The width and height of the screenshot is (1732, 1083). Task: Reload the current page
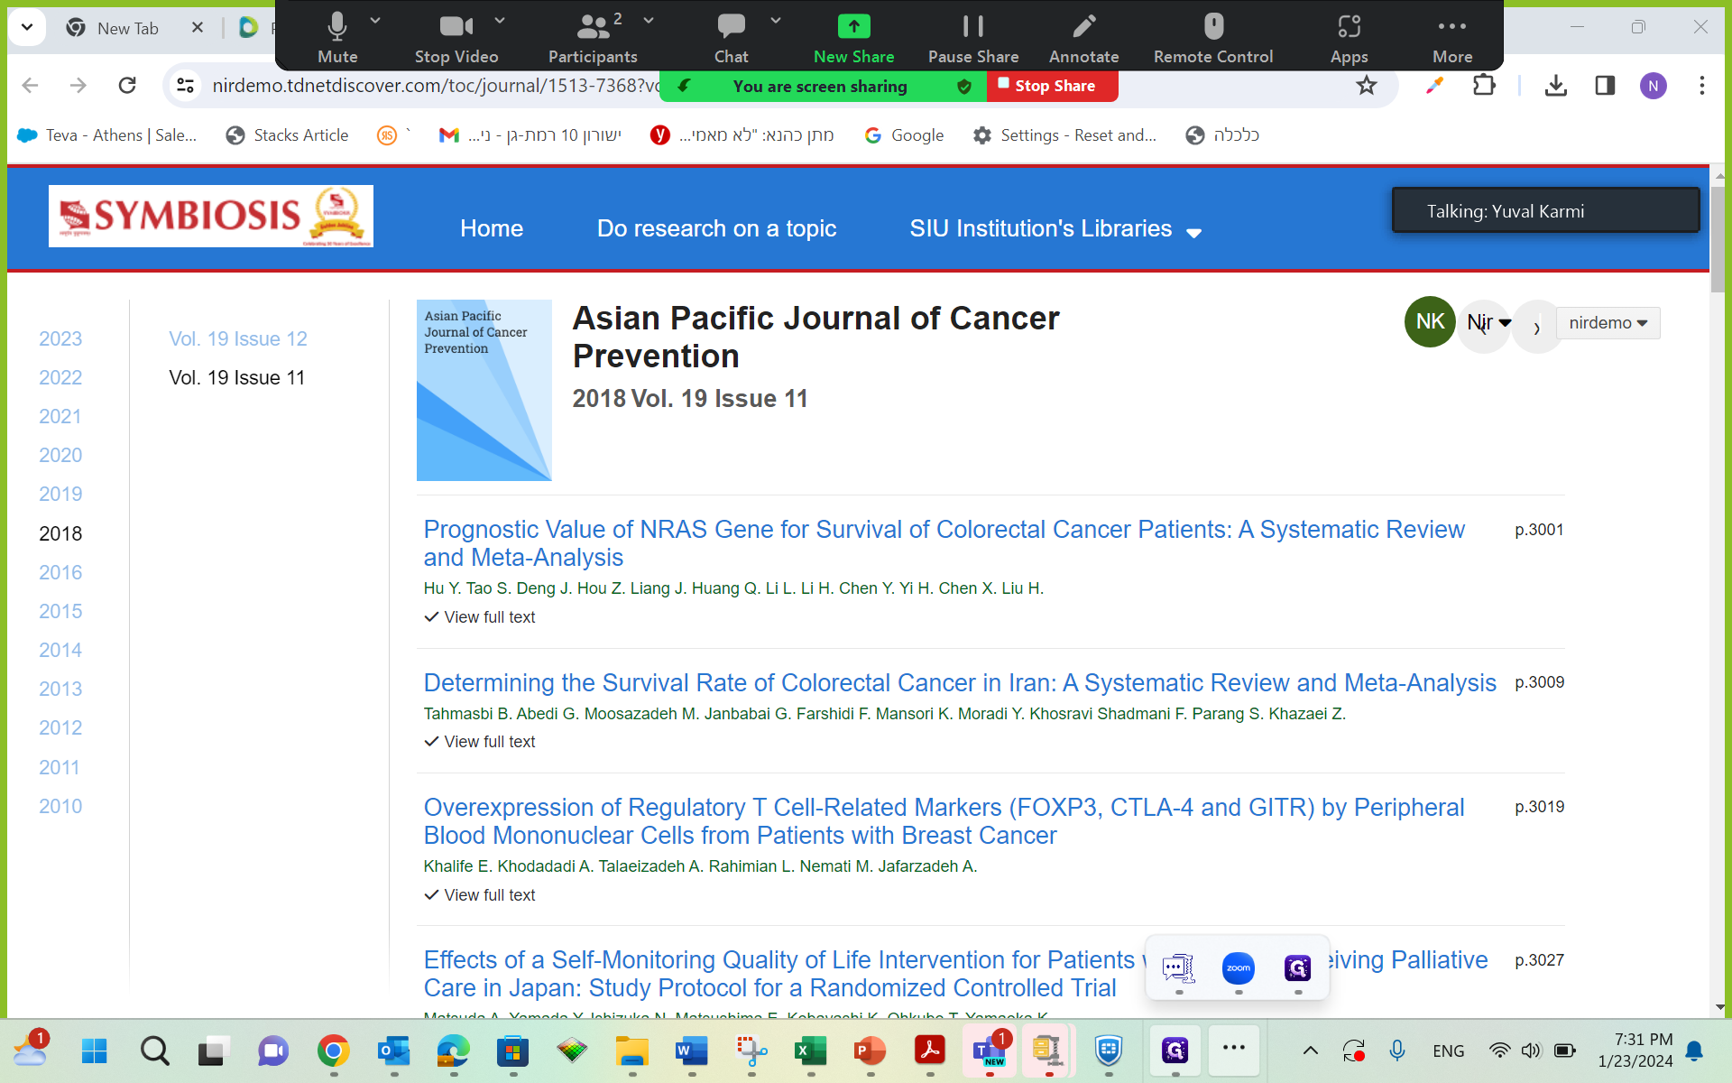[x=127, y=86]
